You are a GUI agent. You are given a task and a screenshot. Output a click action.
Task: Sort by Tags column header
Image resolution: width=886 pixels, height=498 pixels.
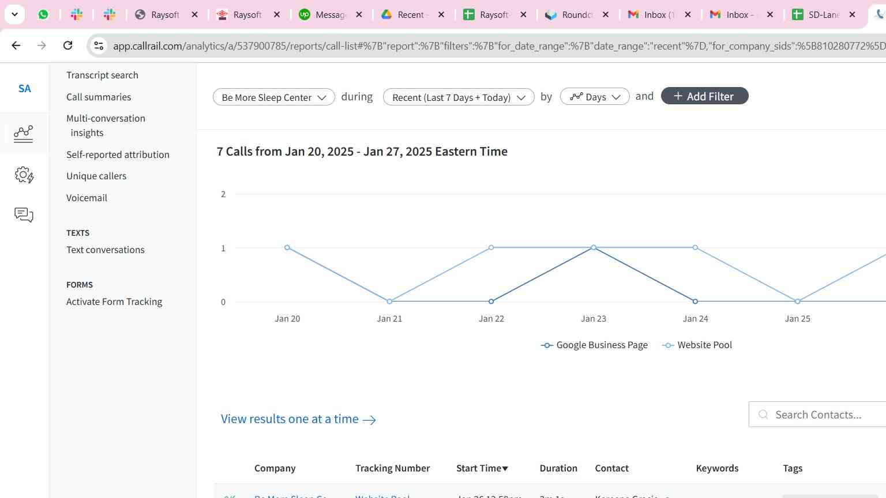pos(793,468)
